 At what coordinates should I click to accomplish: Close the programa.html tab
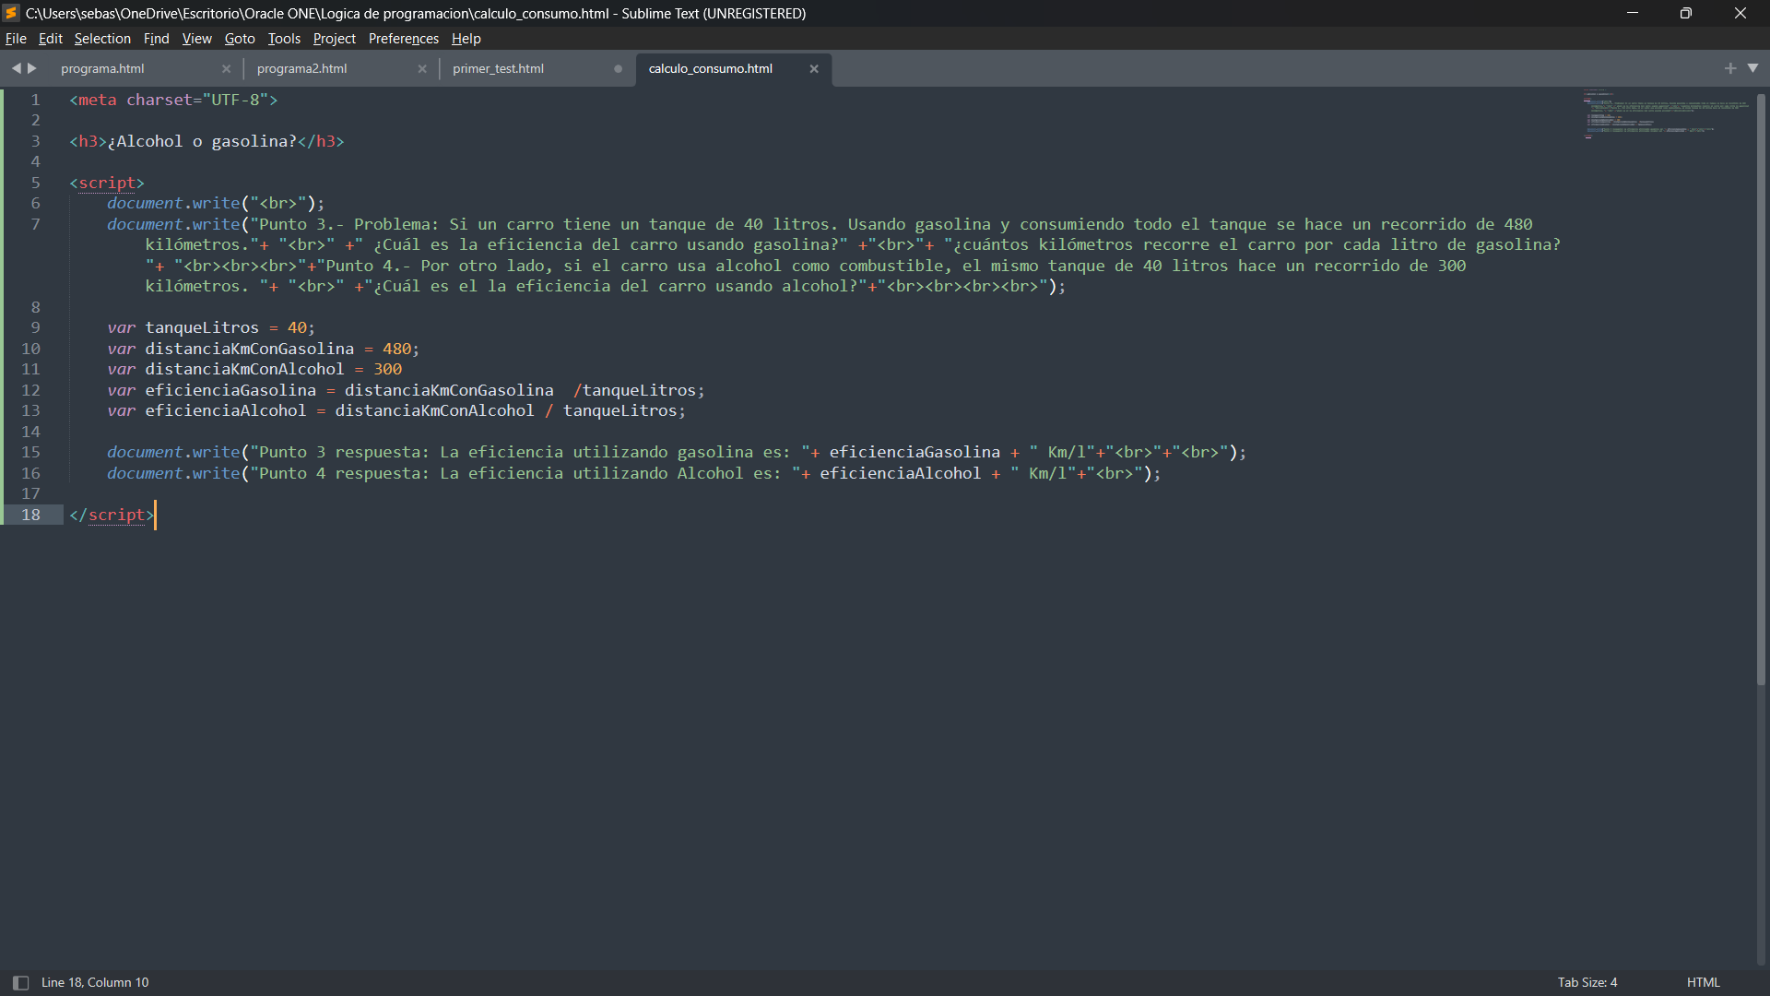[226, 69]
